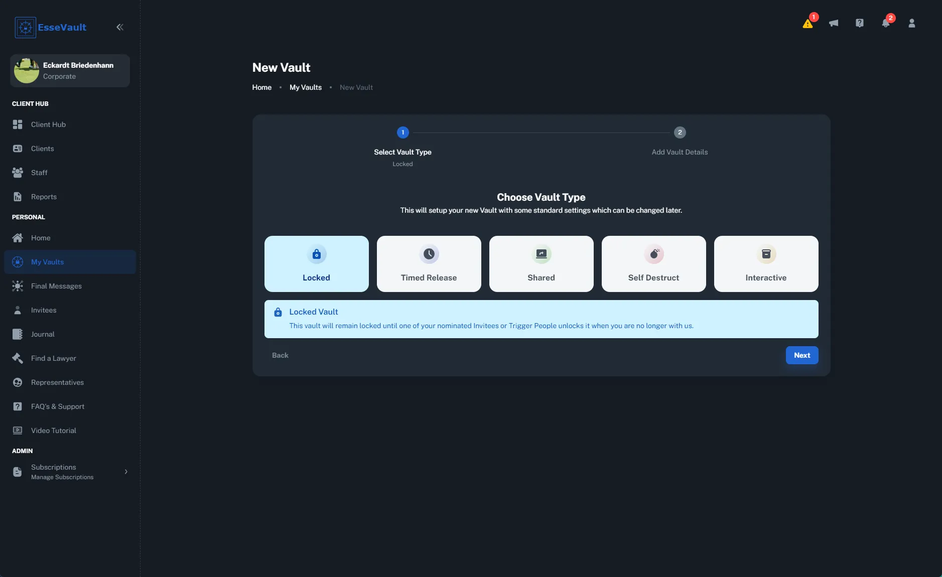The height and width of the screenshot is (577, 942).
Task: Open Find a Lawyer page
Action: (x=70, y=358)
